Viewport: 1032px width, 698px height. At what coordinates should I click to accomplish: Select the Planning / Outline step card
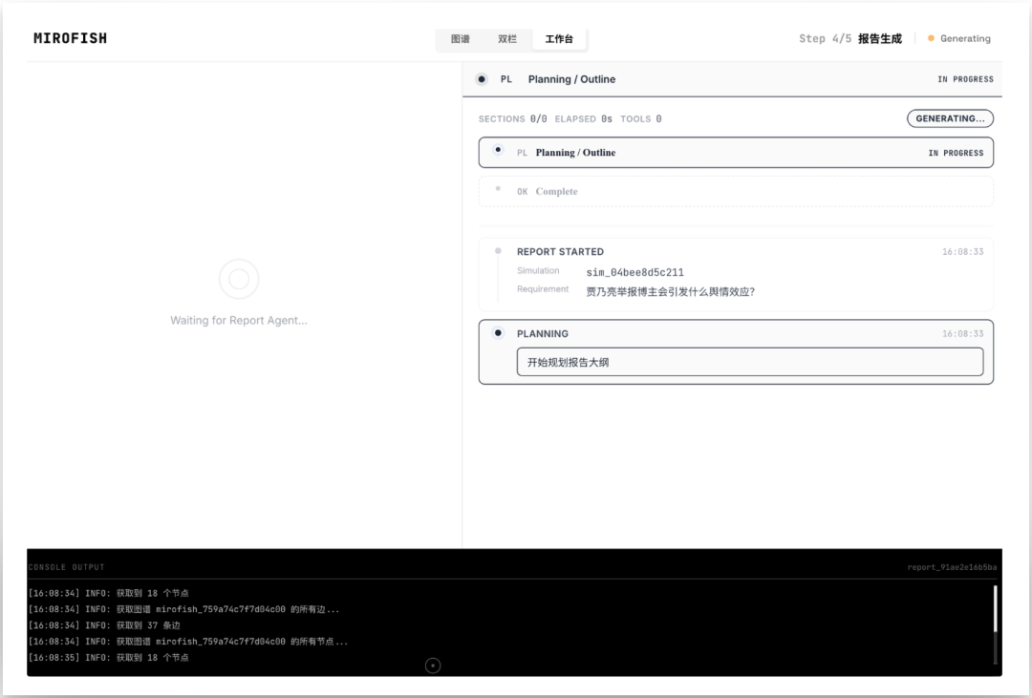(x=736, y=153)
